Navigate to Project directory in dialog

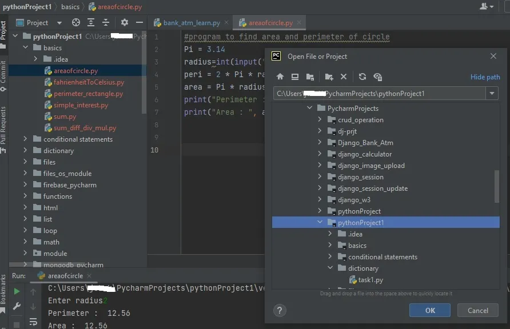click(310, 77)
